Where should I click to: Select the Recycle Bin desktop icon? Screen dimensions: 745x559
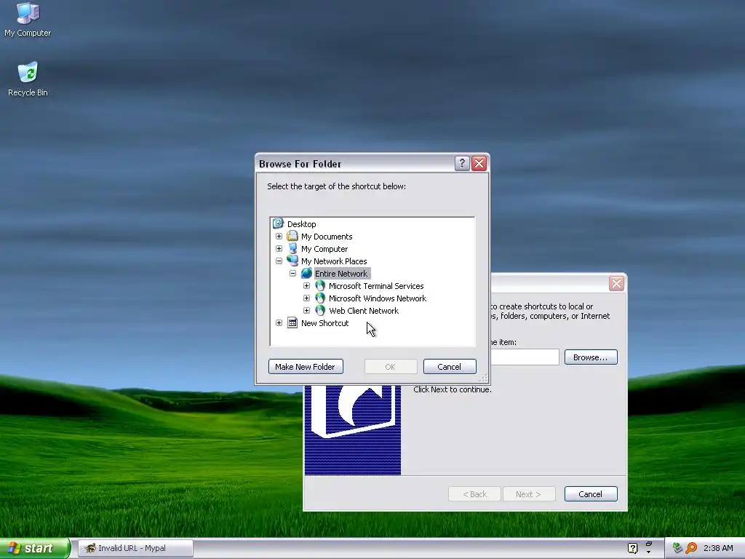tap(28, 79)
